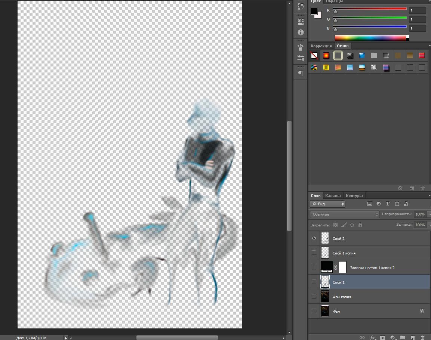Image resolution: width=431 pixels, height=340 pixels.
Task: Open the Info panel icon
Action: pyautogui.click(x=301, y=33)
